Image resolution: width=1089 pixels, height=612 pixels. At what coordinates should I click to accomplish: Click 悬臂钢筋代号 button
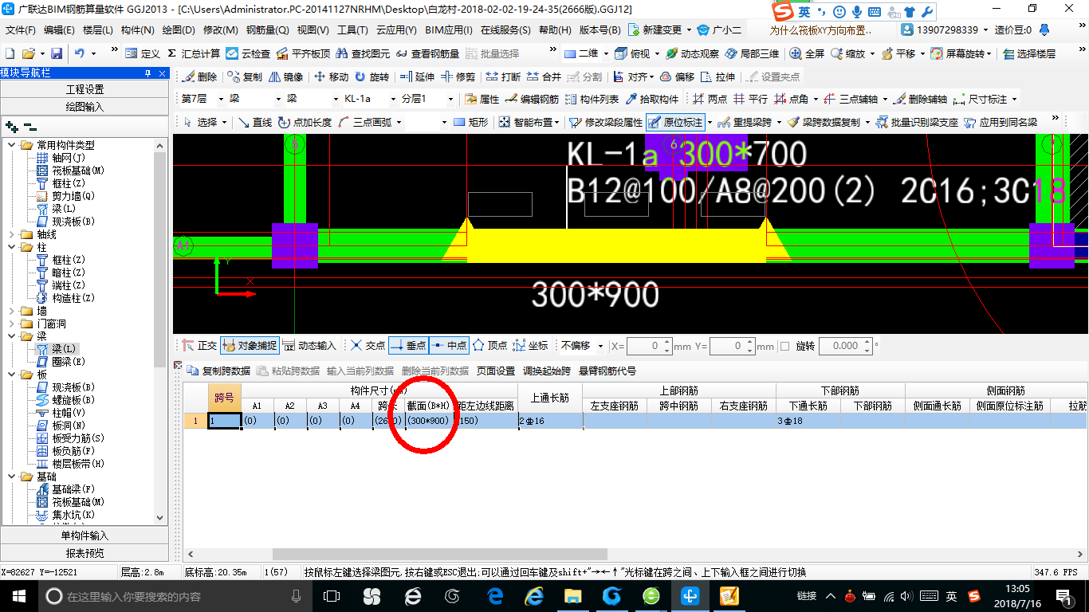tap(607, 371)
